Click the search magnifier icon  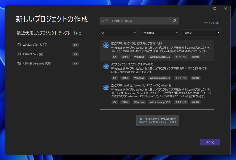click(x=175, y=21)
